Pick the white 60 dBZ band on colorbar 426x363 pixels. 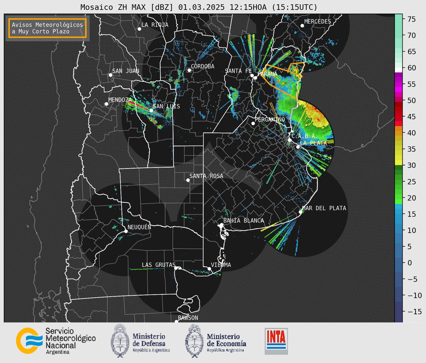click(x=398, y=70)
